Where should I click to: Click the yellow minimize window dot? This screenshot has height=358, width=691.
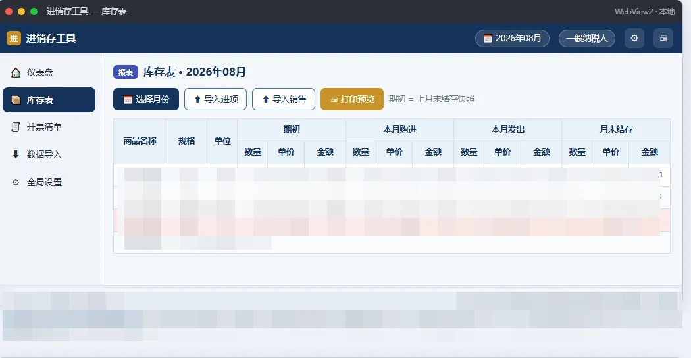tap(21, 11)
